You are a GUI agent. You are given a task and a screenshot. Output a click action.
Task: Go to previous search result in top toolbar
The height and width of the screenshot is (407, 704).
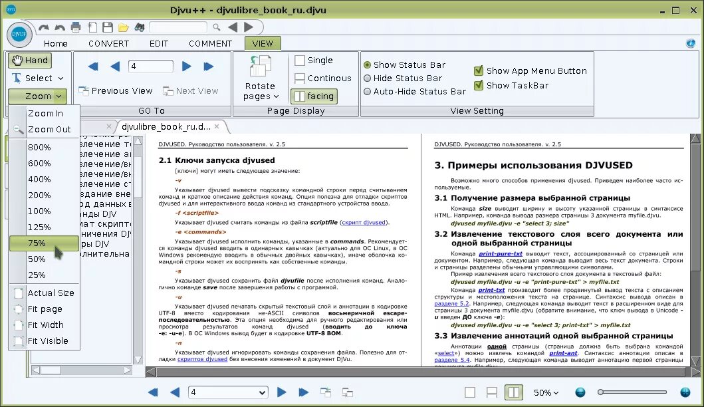pyautogui.click(x=233, y=27)
